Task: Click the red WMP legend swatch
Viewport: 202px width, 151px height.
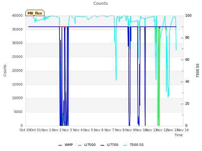Action: tap(60, 145)
